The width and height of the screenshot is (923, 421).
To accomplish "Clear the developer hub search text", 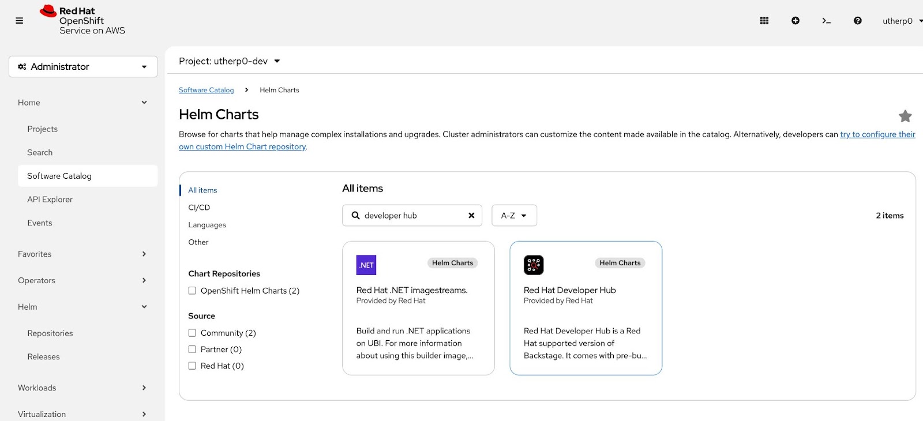I will 471,216.
